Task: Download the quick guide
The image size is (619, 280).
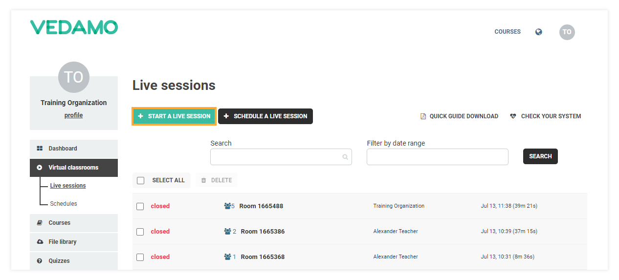Action: [x=460, y=116]
